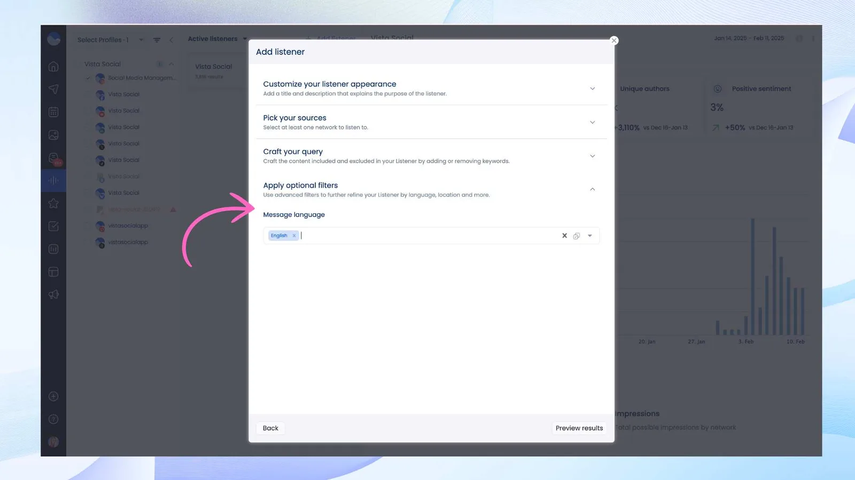
Task: Open the Home icon in sidebar
Action: (53, 67)
